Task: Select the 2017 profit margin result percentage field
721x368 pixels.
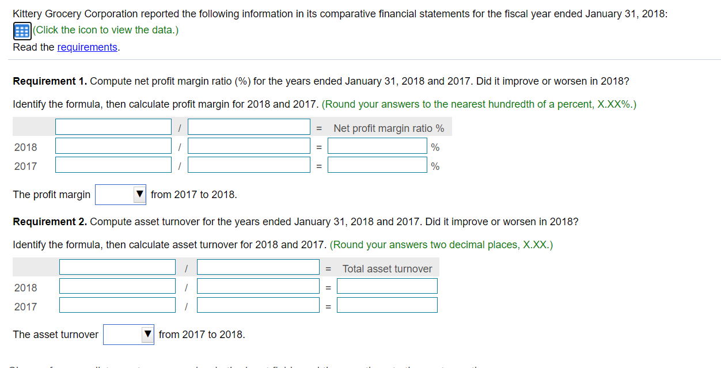Action: click(x=377, y=165)
